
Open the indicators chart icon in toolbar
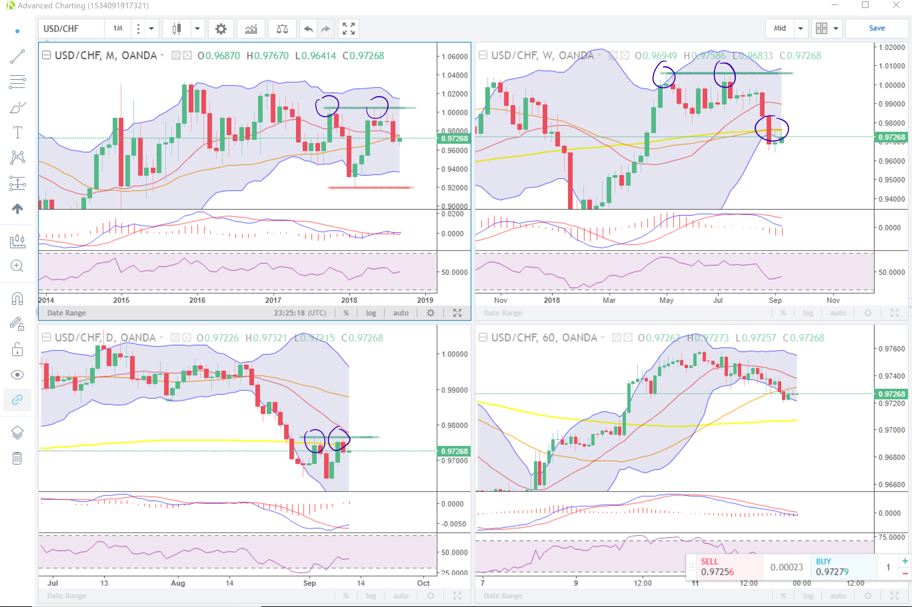click(251, 28)
